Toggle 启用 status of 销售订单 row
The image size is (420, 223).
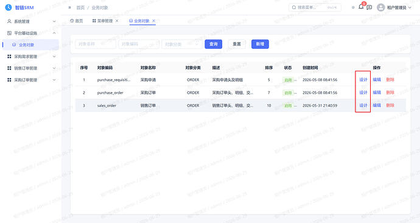click(288, 105)
